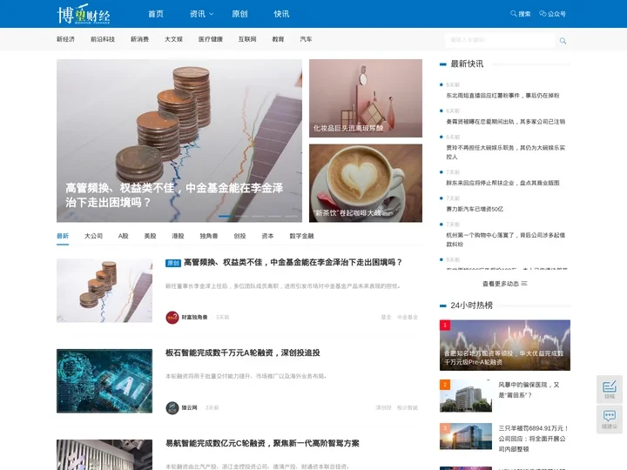Open the 大文娱 category
This screenshot has width=627, height=470.
point(173,39)
